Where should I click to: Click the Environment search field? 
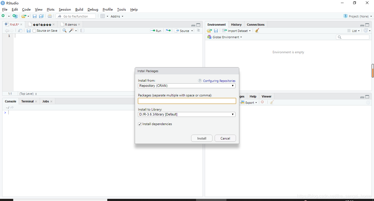click(353, 37)
